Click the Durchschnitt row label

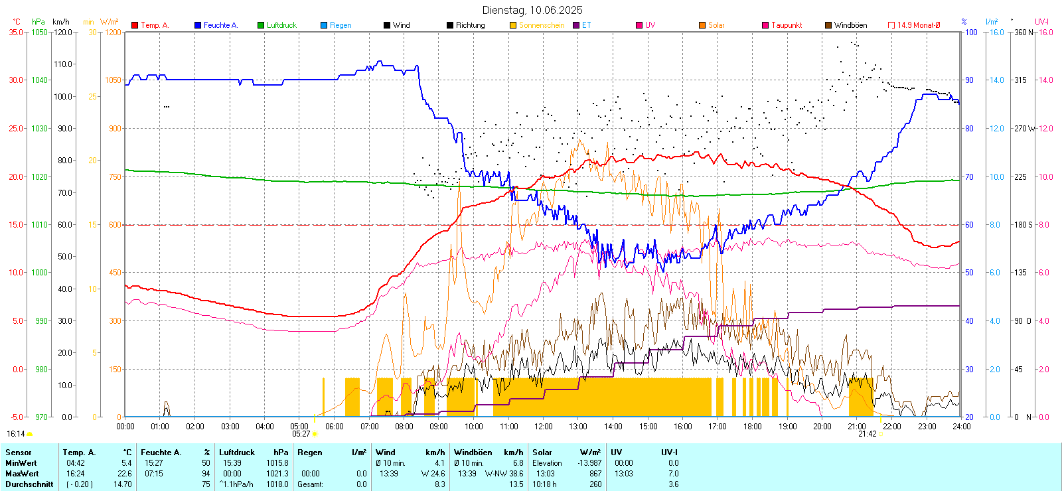pos(29,484)
